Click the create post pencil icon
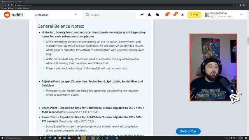 (182, 15)
